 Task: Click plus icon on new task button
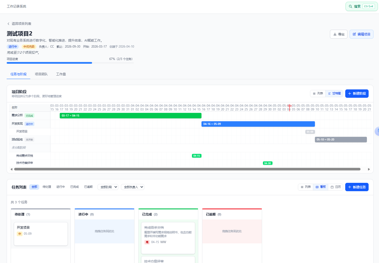tap(350, 187)
